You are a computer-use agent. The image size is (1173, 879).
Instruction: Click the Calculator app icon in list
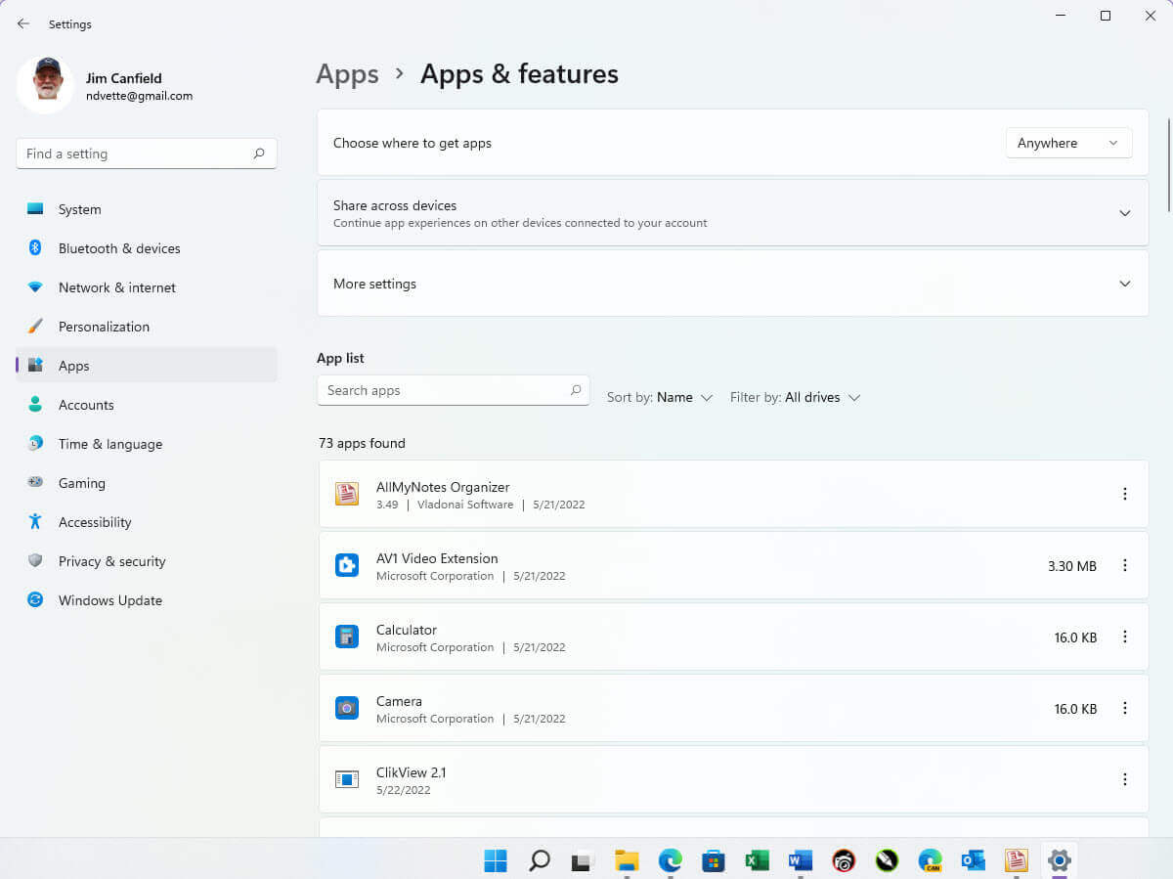click(x=347, y=637)
